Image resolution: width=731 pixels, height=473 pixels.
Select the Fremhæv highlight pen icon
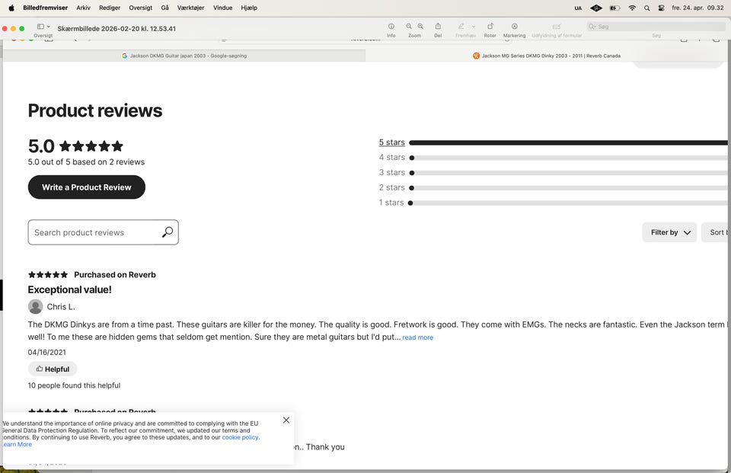click(x=461, y=27)
